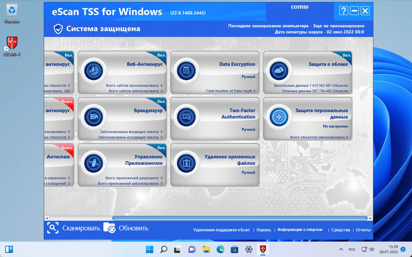
Task: Click the Обновить update icon
Action: click(109, 228)
